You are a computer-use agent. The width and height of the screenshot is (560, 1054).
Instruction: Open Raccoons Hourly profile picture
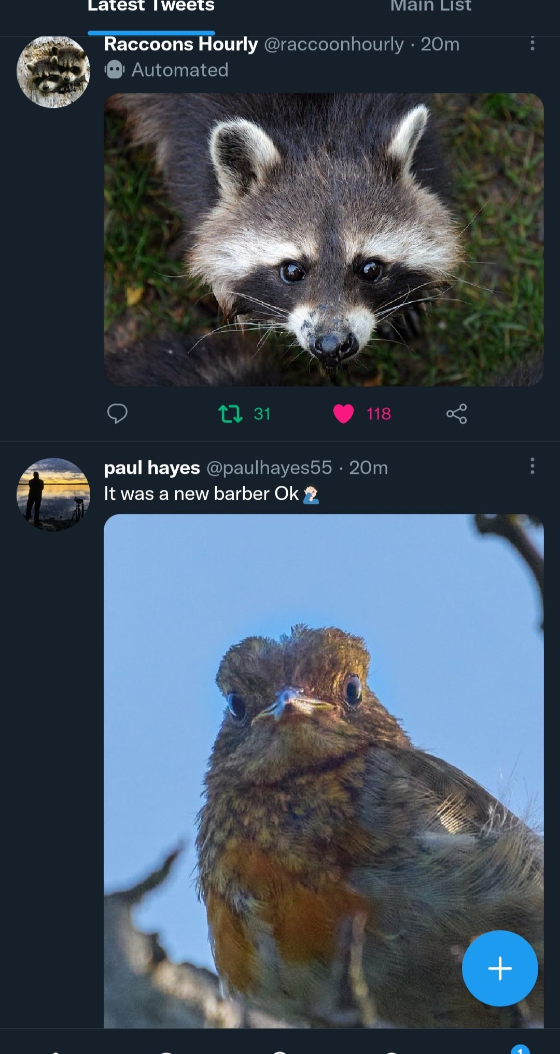[53, 72]
